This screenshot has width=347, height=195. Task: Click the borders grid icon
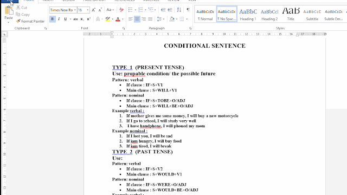pos(182,19)
